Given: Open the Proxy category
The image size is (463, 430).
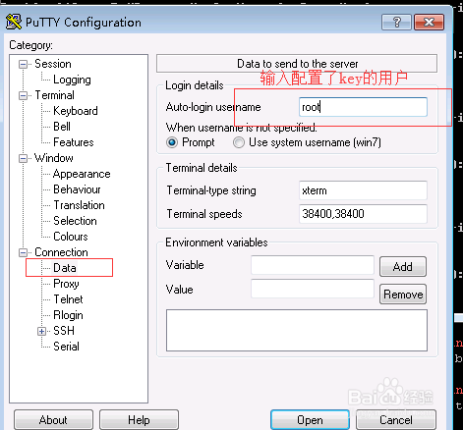Looking at the screenshot, I should coord(66,284).
